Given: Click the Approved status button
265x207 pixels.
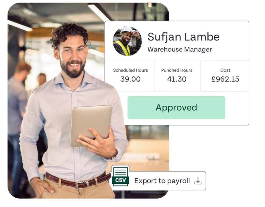Looking at the screenshot, I should pyautogui.click(x=176, y=108).
